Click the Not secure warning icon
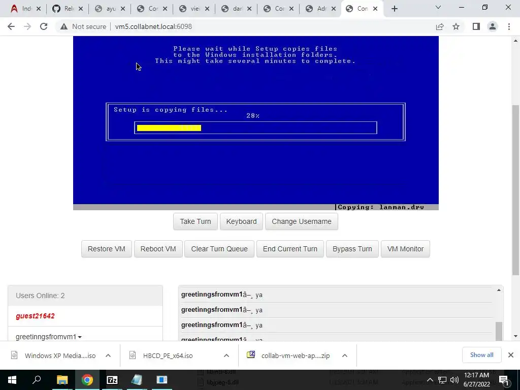Image resolution: width=520 pixels, height=390 pixels. 64,26
